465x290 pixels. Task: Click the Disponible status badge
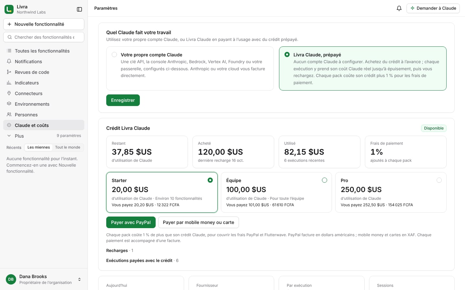click(x=434, y=128)
